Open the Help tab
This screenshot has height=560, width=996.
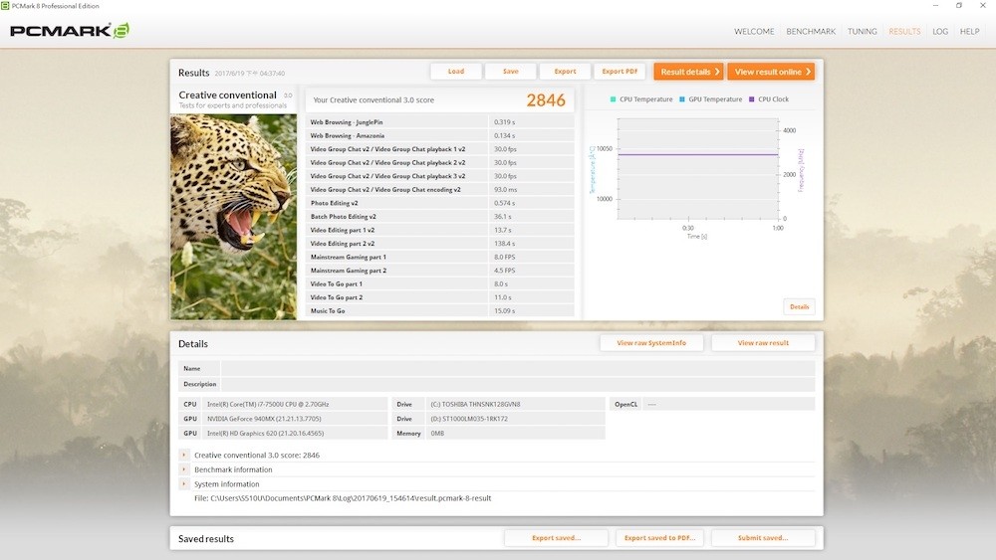(x=969, y=32)
